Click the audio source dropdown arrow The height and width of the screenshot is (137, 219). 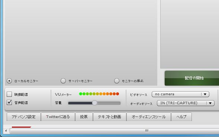point(210,103)
